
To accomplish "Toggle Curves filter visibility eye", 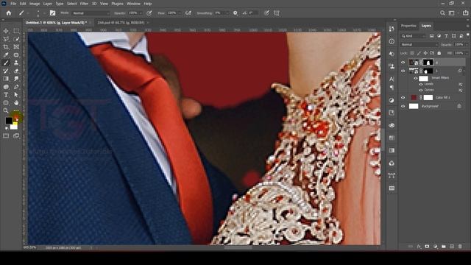I will tap(421, 90).
